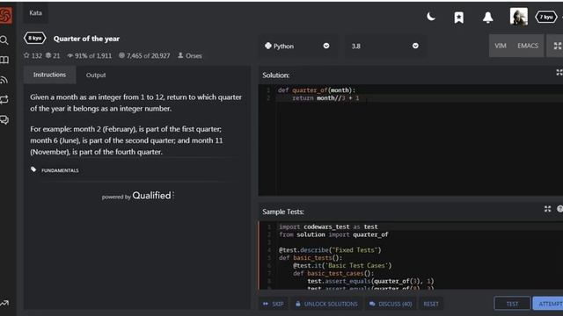Image resolution: width=563 pixels, height=316 pixels.
Task: Click inside the Sample Tests code editor
Action: [x=411, y=255]
